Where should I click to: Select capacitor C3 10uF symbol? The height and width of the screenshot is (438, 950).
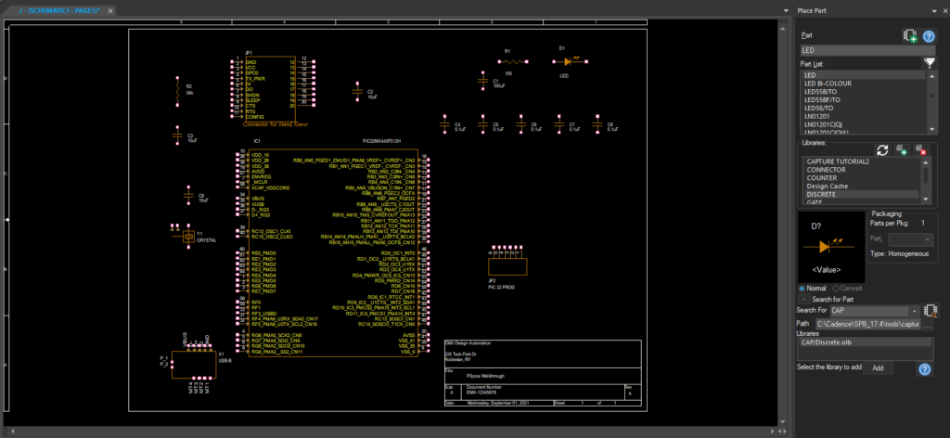click(177, 135)
